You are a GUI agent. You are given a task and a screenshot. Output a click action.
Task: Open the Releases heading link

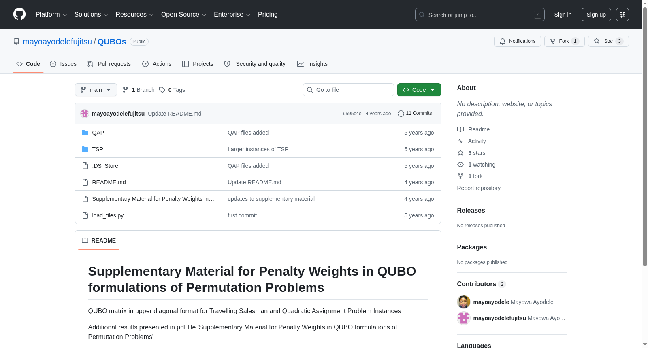[471, 211]
